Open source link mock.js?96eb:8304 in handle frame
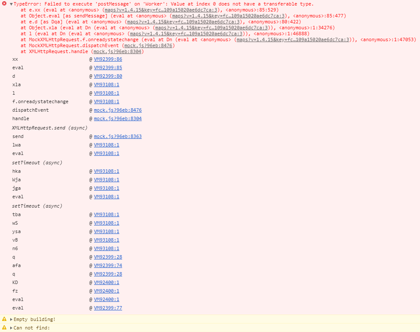This screenshot has height=332, width=420. tap(118, 118)
